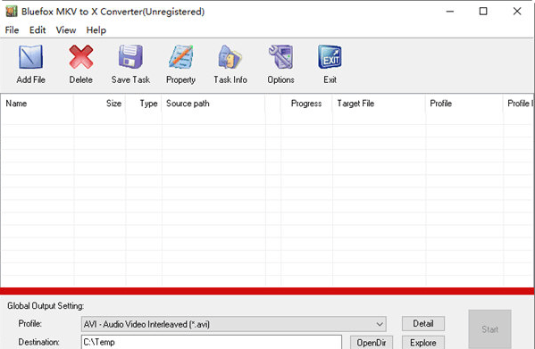Open the File menu
Viewport: 535px width, 349px height.
[x=12, y=30]
